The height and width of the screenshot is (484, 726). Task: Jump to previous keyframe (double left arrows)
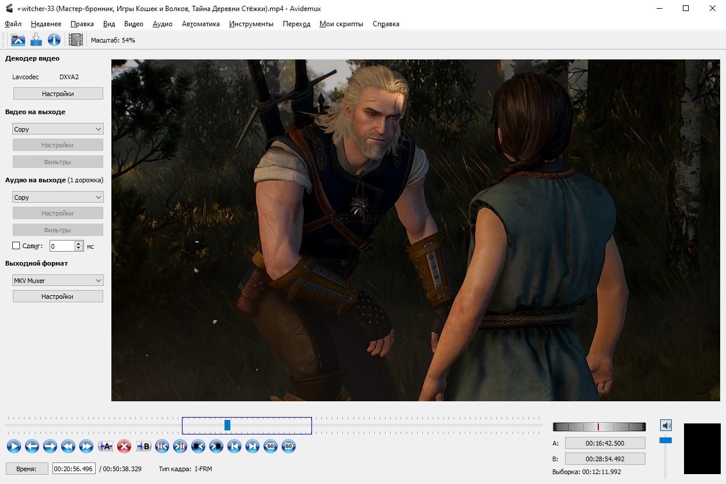(68, 447)
